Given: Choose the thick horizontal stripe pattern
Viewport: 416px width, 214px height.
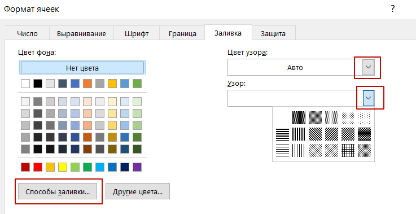Looking at the screenshot, I should coord(283,134).
